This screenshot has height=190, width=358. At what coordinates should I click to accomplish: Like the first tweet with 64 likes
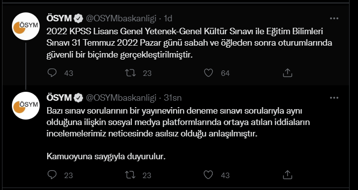coord(208,73)
